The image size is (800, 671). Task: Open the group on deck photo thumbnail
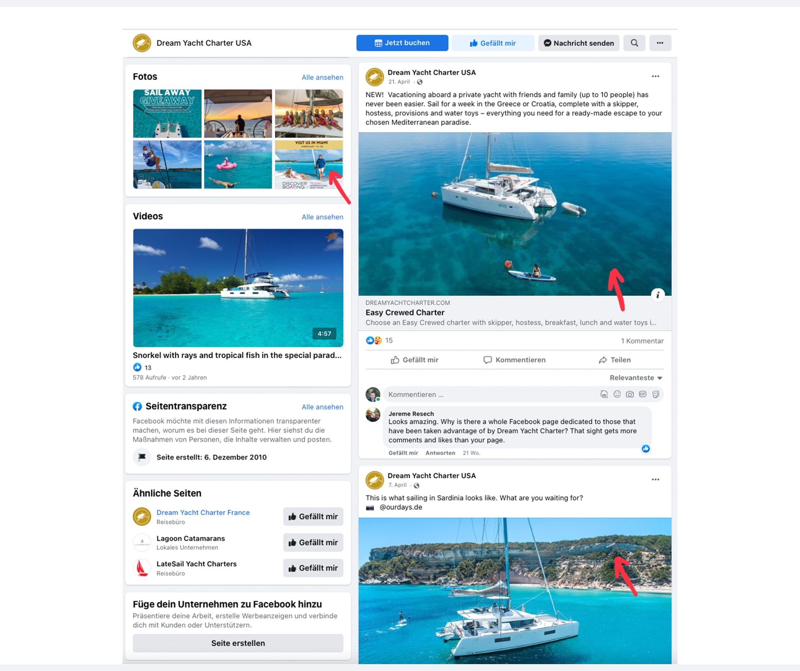point(309,114)
